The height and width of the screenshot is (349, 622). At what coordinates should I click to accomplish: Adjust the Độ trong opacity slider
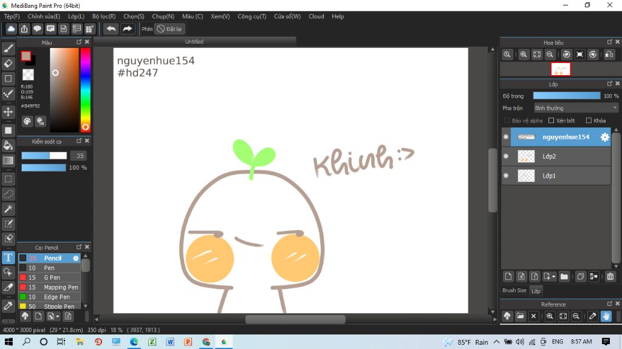[567, 96]
